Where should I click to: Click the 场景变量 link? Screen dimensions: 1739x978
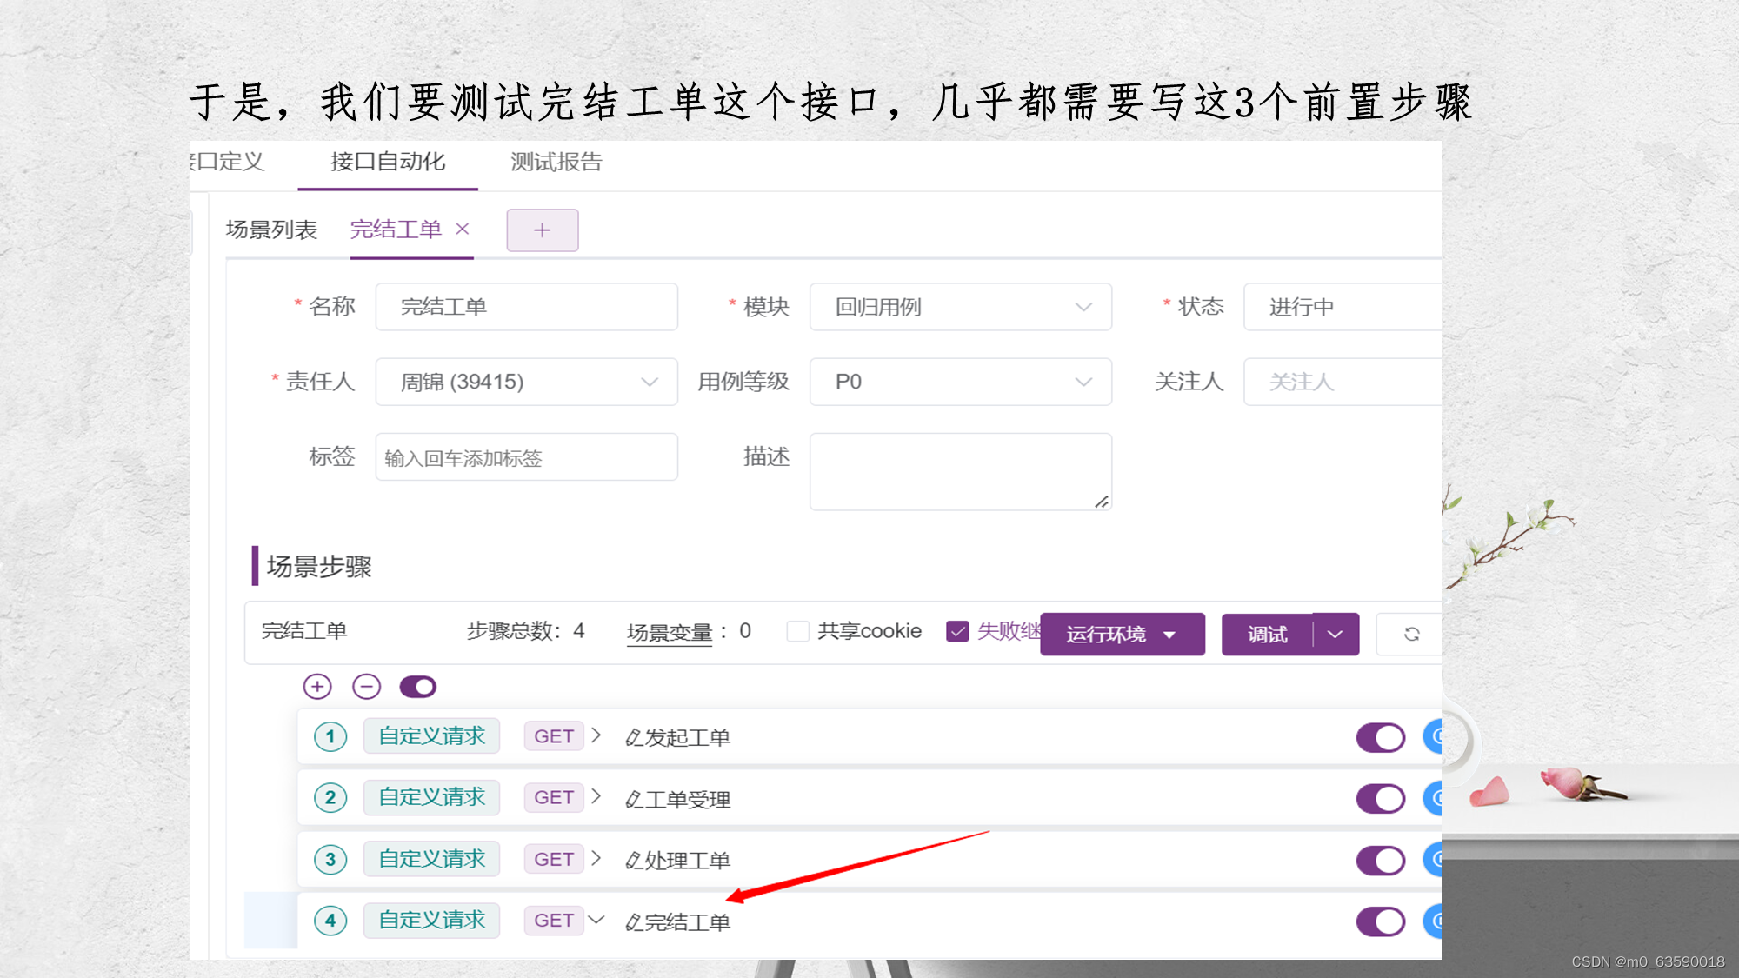[669, 632]
